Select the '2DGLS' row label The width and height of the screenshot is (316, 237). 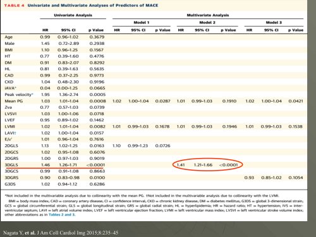pos(11,146)
